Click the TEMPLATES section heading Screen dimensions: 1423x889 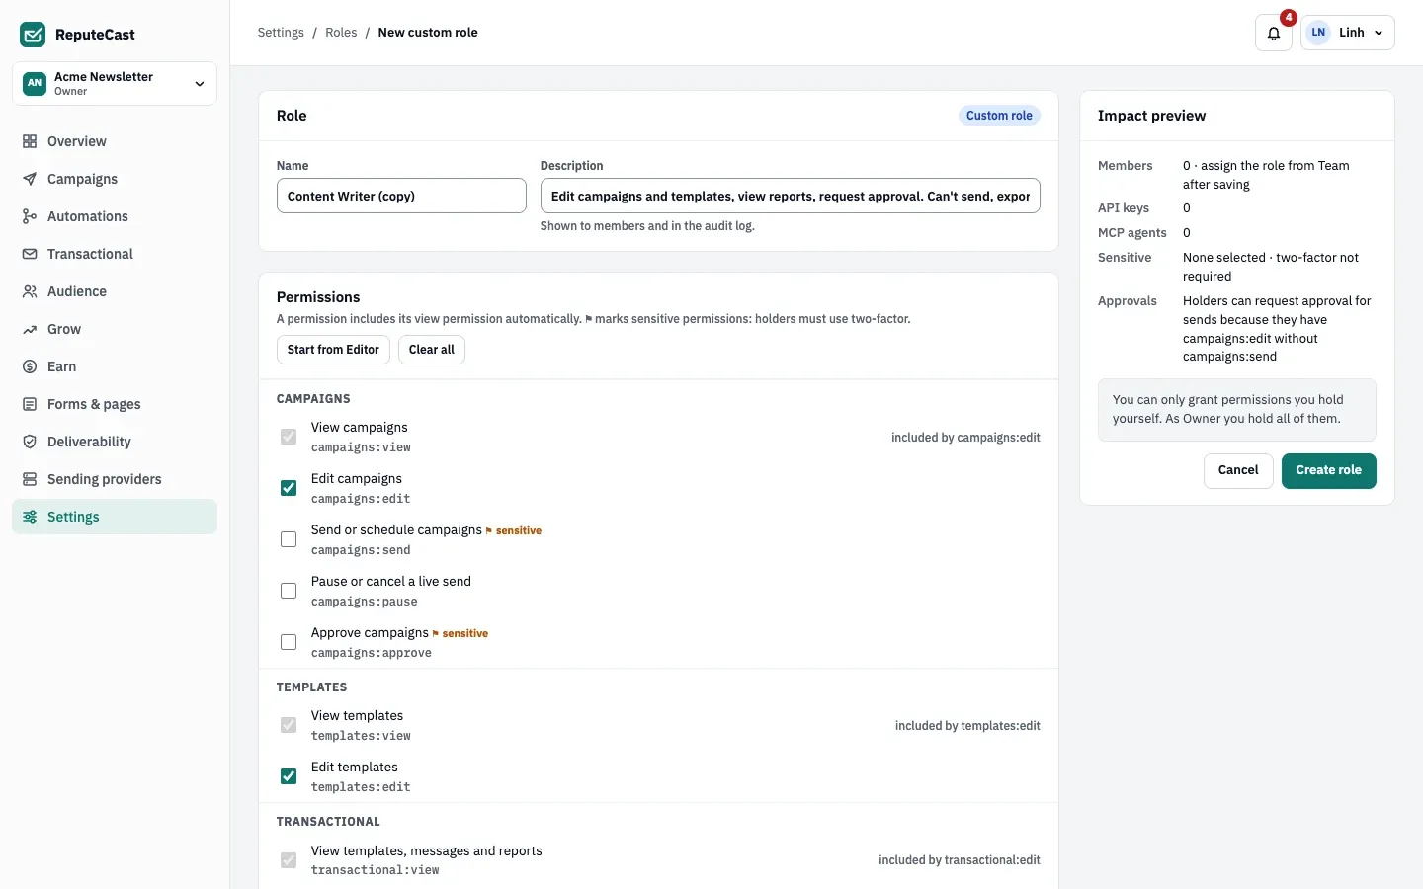pyautogui.click(x=312, y=687)
